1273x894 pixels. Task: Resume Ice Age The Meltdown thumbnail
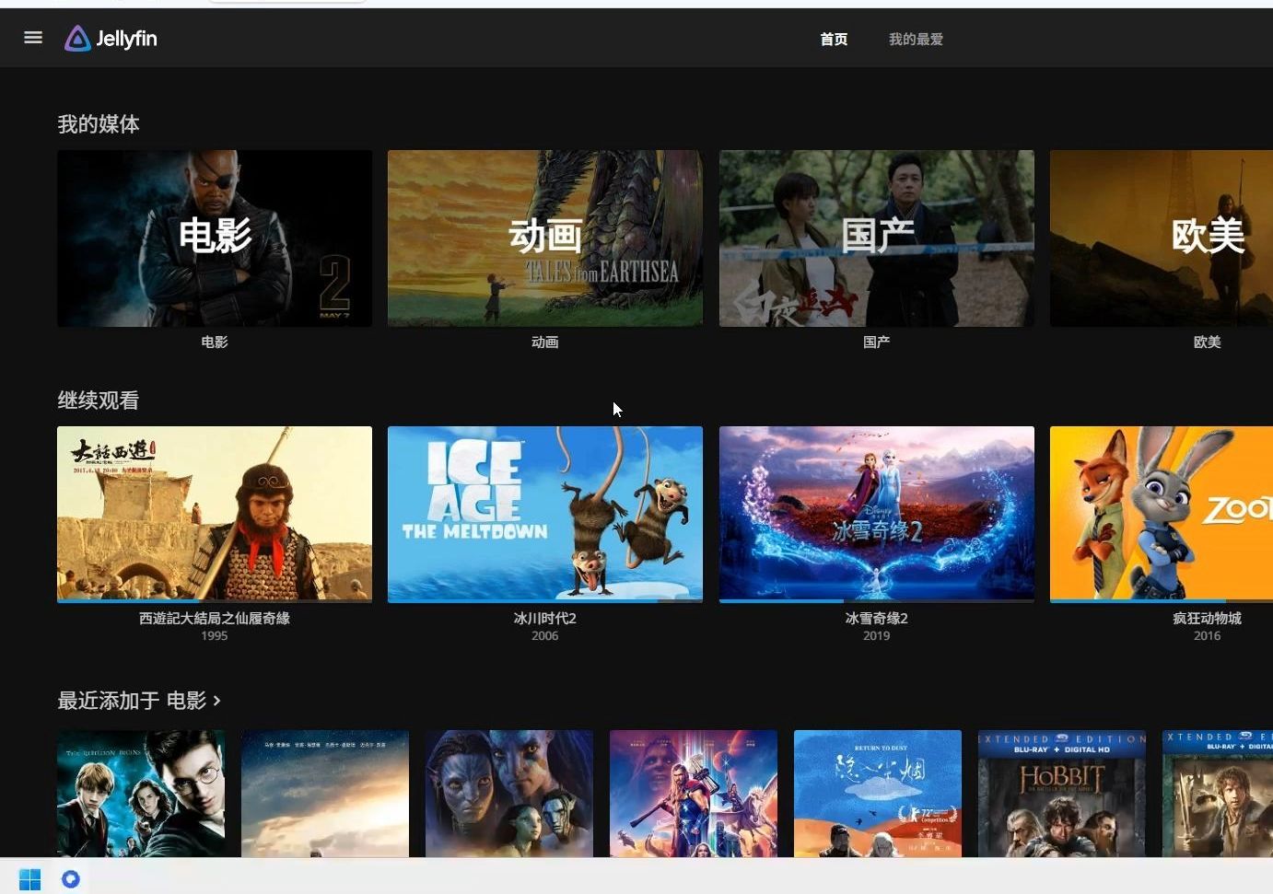point(545,514)
